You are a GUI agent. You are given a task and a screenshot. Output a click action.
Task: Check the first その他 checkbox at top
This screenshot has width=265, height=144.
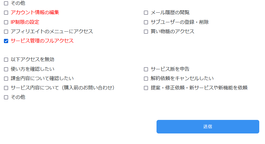[x=6, y=3]
